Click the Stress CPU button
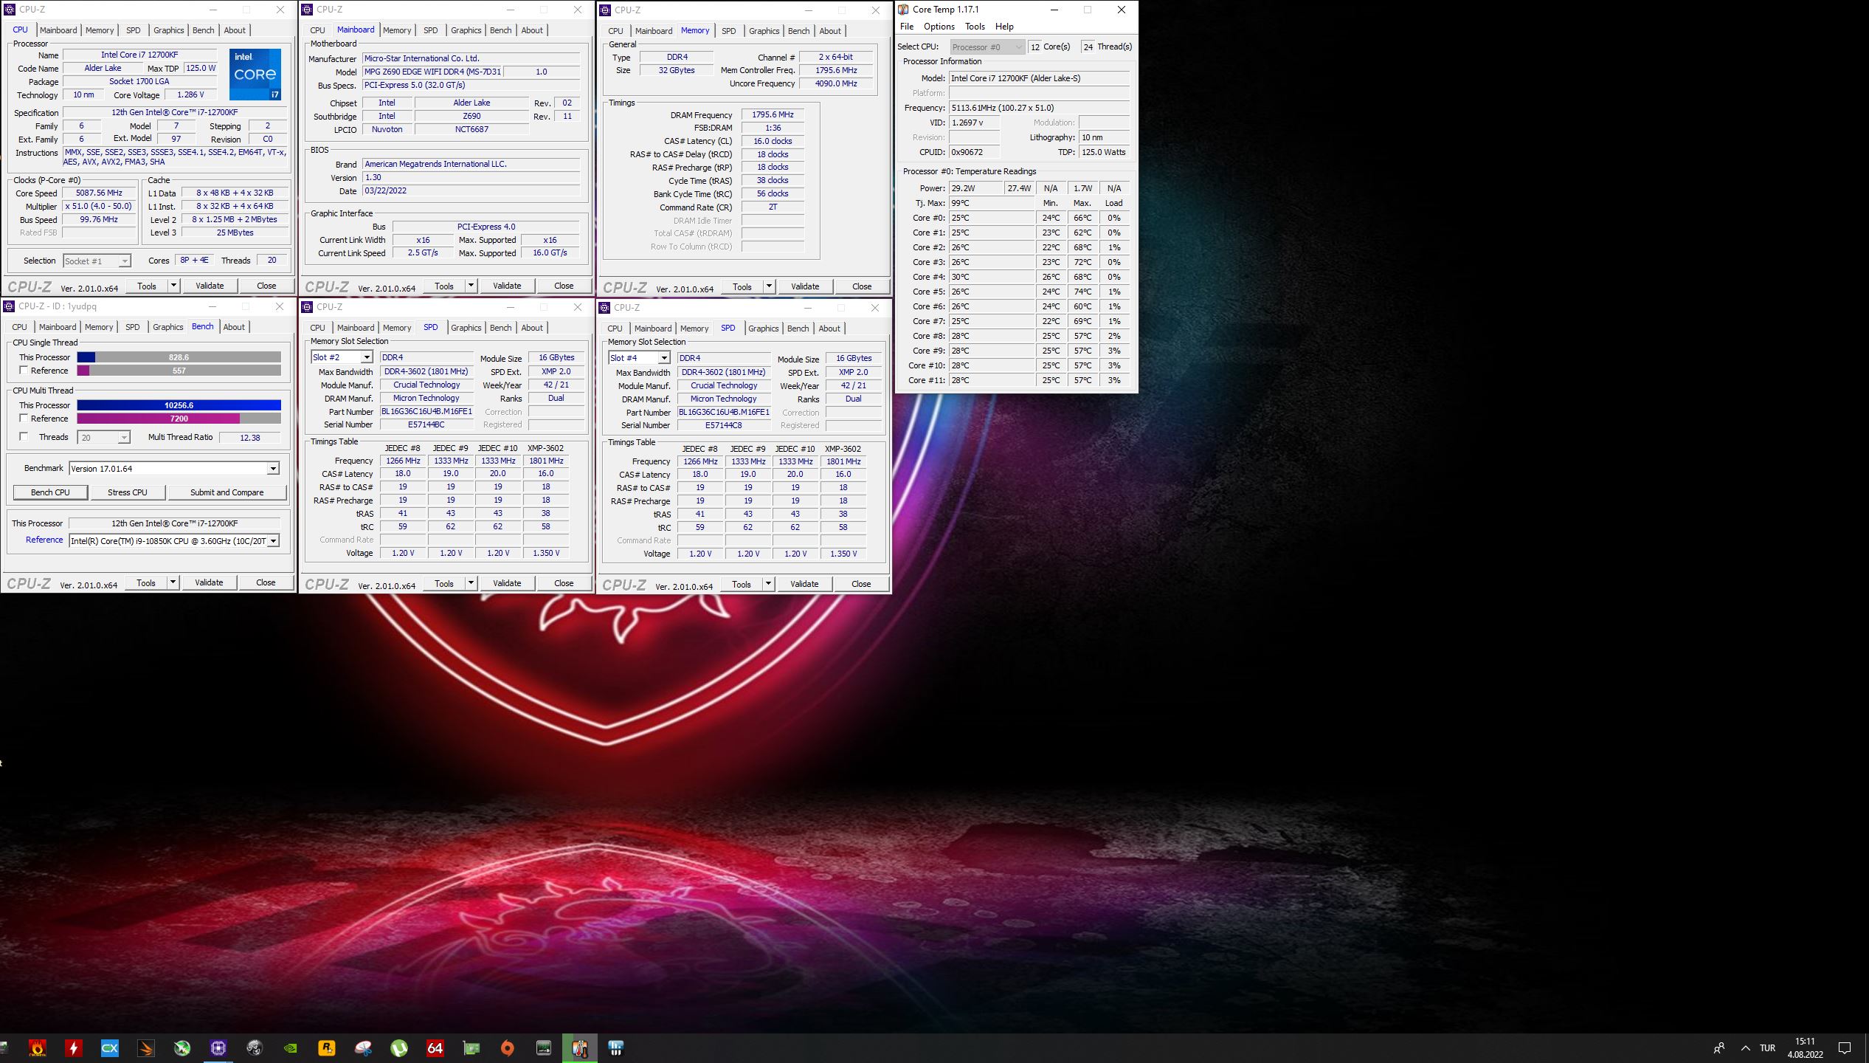Screen dimensions: 1869x1063 128,492
